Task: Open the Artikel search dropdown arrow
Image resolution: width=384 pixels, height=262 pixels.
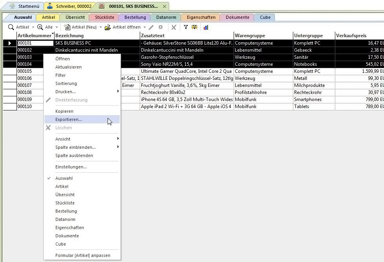Action: tap(33, 27)
